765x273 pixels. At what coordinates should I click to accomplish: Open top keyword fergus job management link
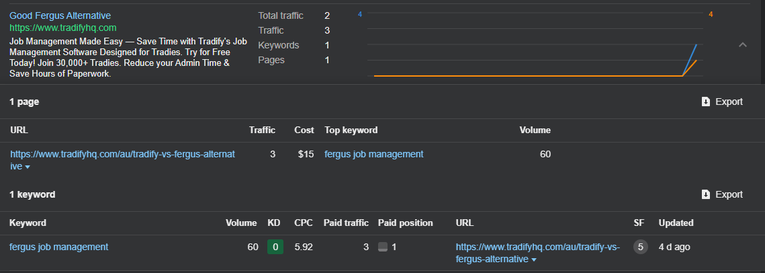373,155
